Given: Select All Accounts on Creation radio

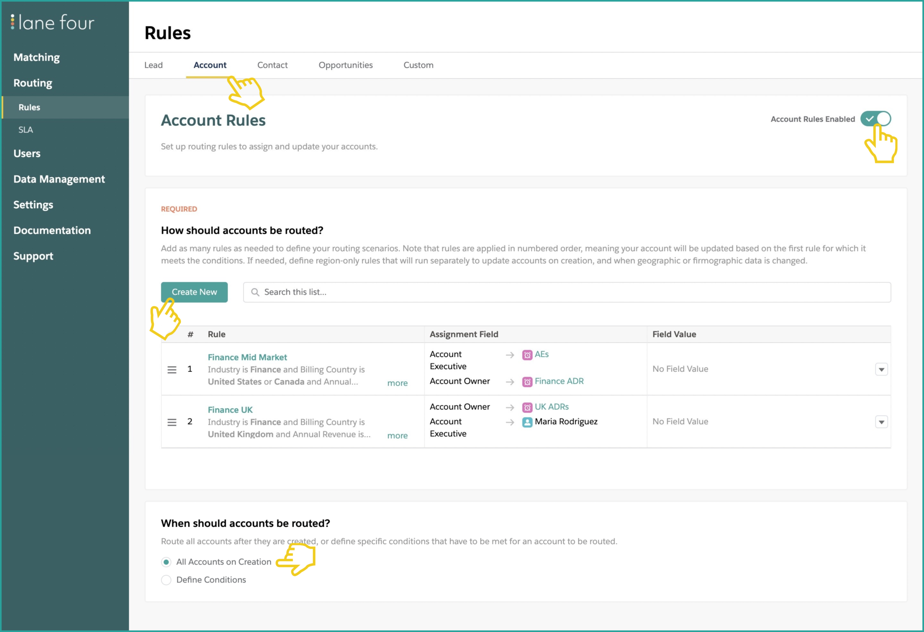Looking at the screenshot, I should [166, 562].
